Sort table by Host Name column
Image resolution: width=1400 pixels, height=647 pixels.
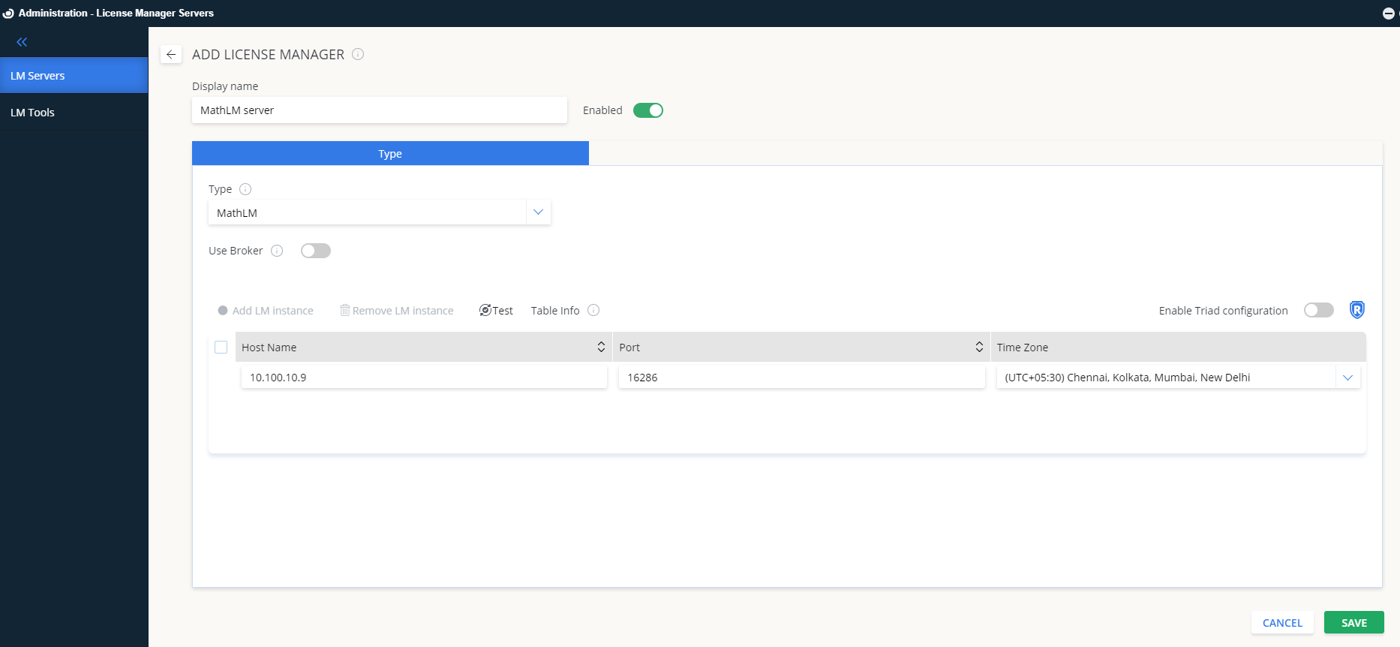click(x=601, y=347)
